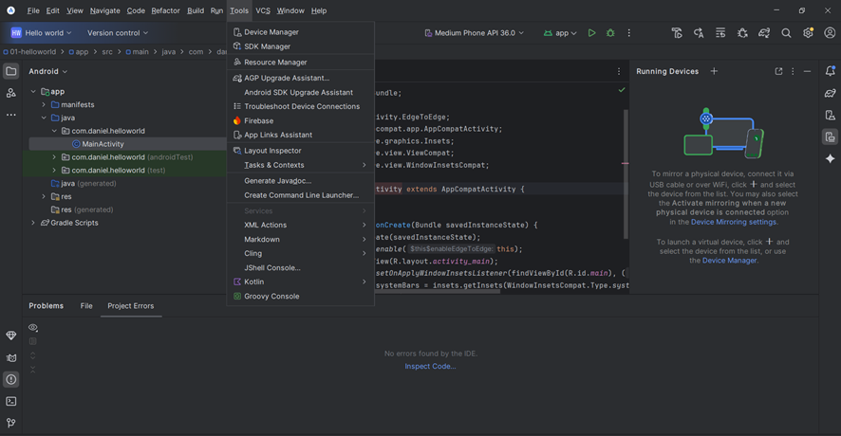Open the Terminal tool window
Viewport: 841px width, 436px height.
point(11,401)
